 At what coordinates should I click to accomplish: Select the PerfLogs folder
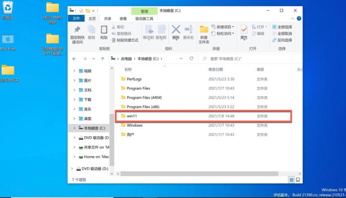(134, 79)
